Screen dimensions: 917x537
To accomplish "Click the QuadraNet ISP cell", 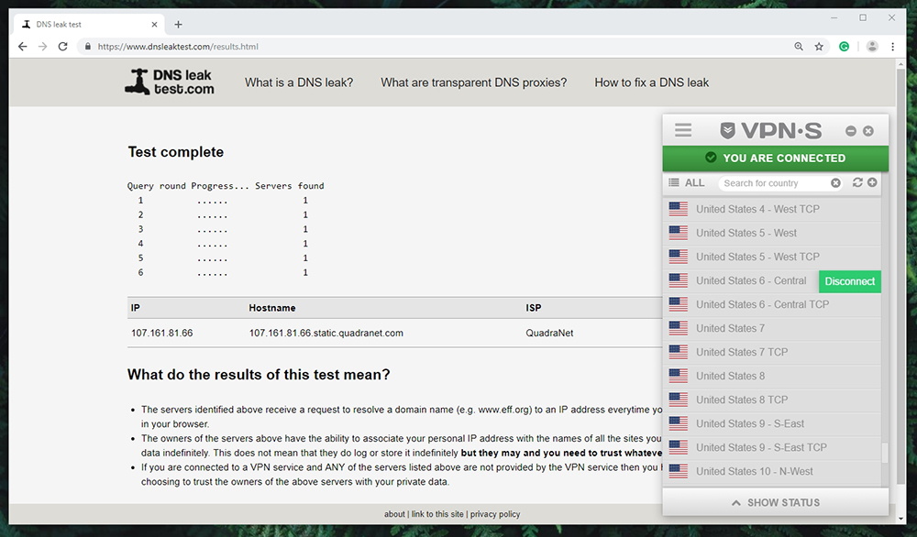I will [549, 333].
